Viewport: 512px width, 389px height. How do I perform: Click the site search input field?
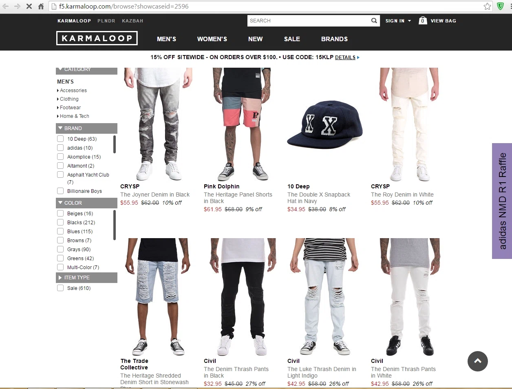click(308, 21)
